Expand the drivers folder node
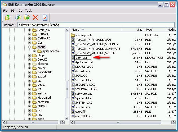This screenshot has height=132, width=178. pyautogui.click(x=30, y=68)
